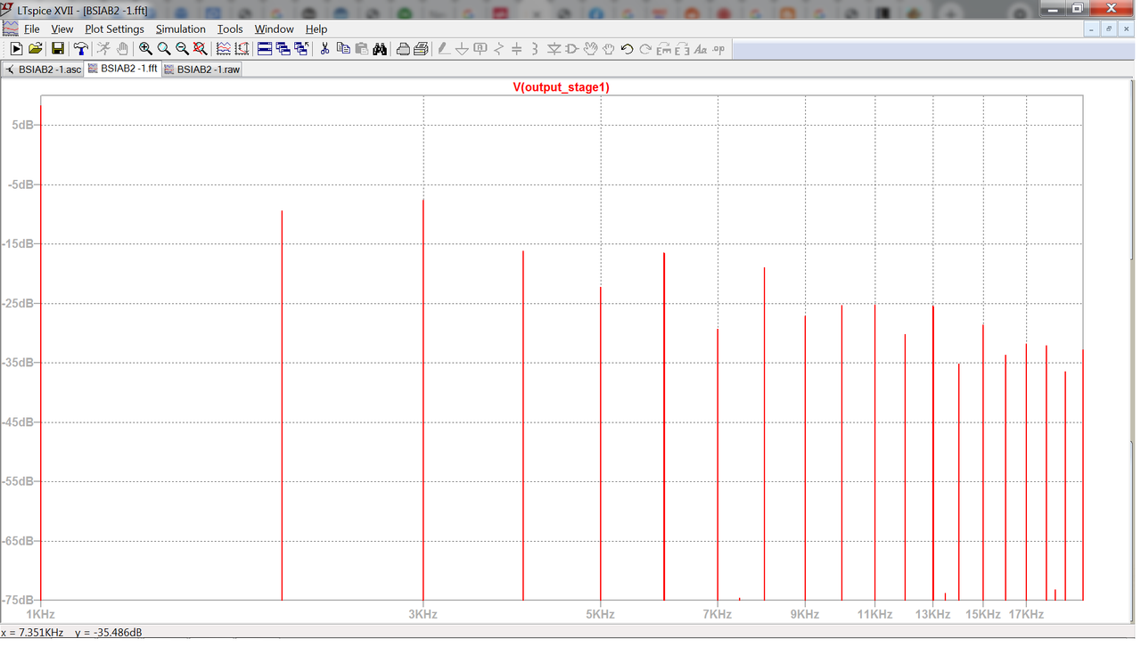Click the 5KHz horizontal axis label

[600, 614]
